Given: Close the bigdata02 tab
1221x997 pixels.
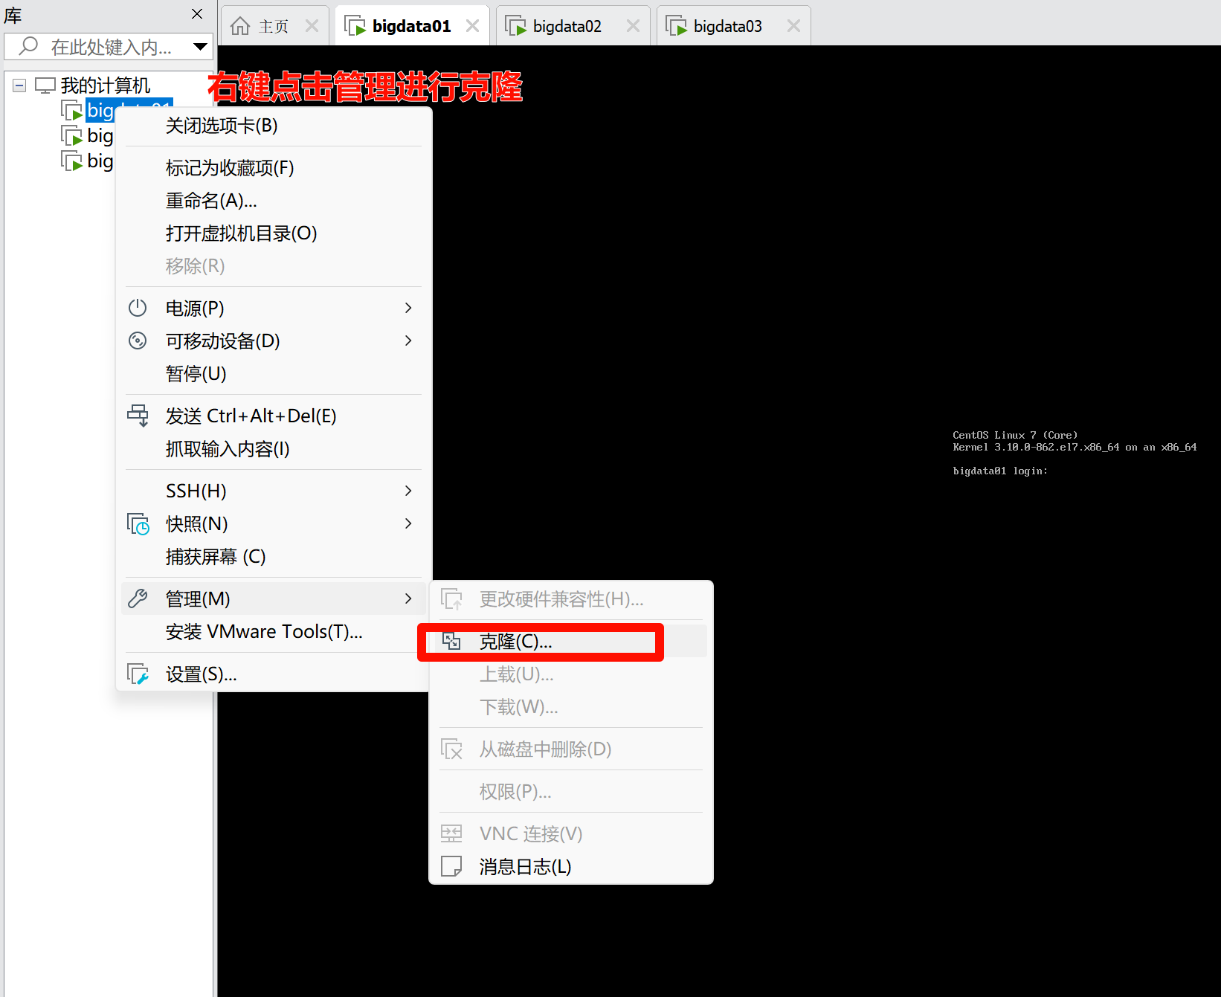Looking at the screenshot, I should tap(633, 26).
